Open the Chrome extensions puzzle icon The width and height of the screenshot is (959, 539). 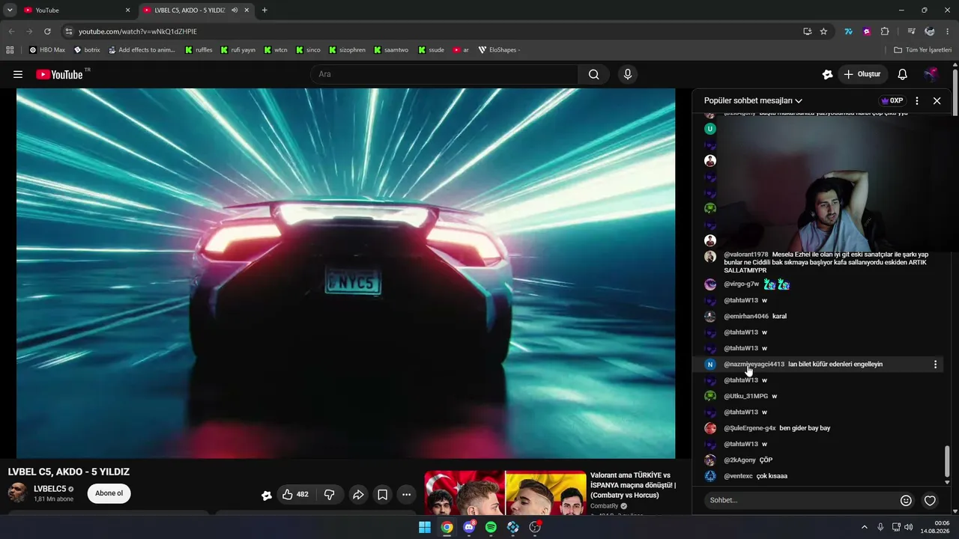coord(885,31)
